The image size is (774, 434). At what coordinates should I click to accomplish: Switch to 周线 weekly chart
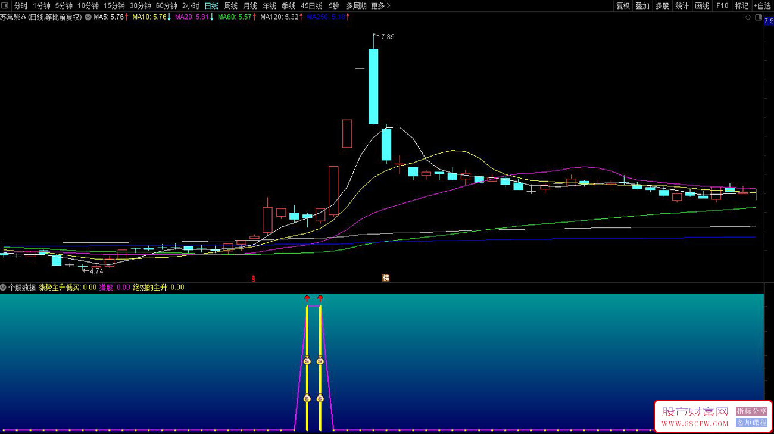tap(230, 5)
